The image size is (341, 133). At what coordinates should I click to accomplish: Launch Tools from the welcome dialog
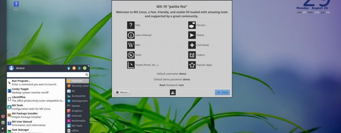131,55
